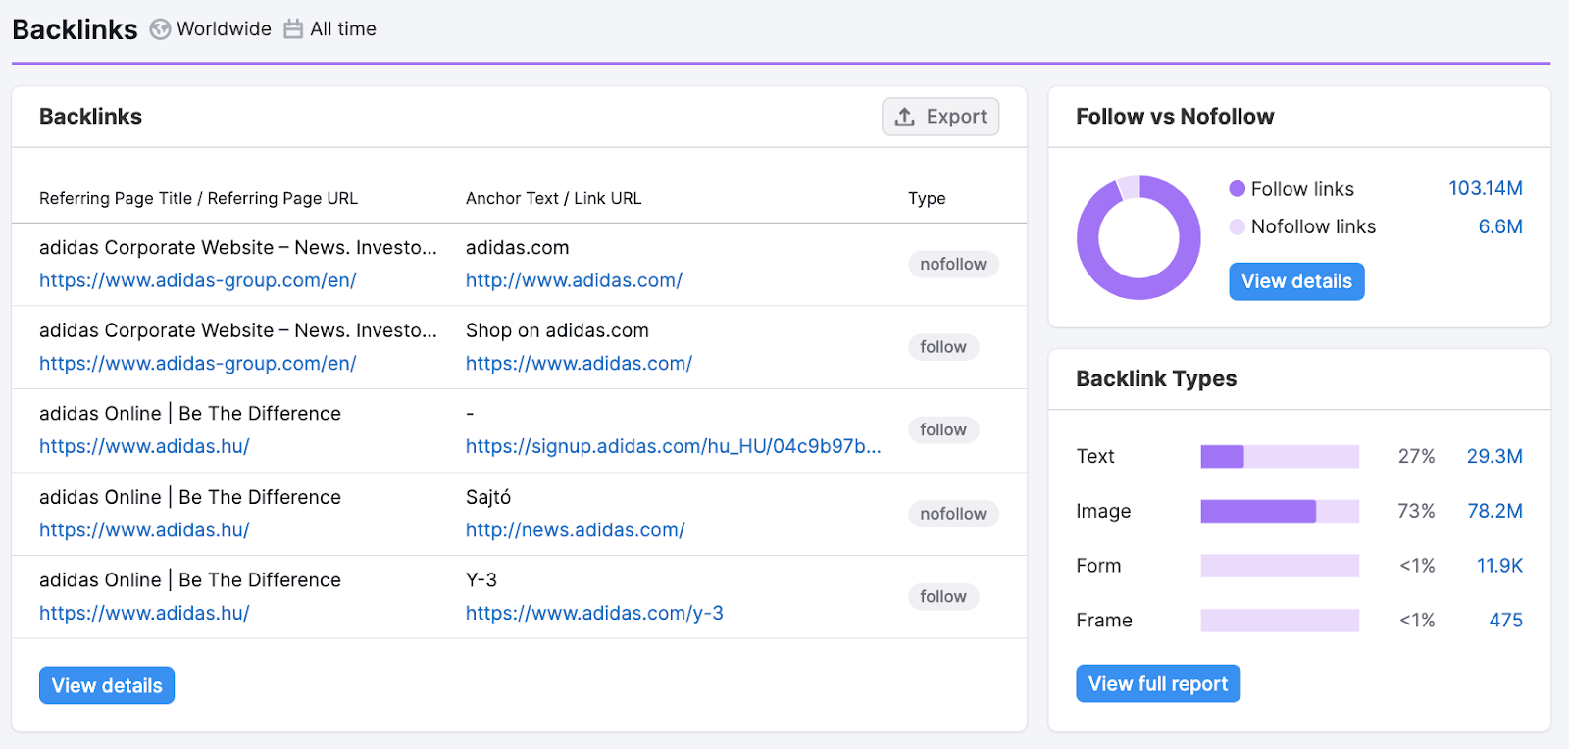The height and width of the screenshot is (749, 1569).
Task: Open adidas.hu link in the signup row
Action: [144, 446]
